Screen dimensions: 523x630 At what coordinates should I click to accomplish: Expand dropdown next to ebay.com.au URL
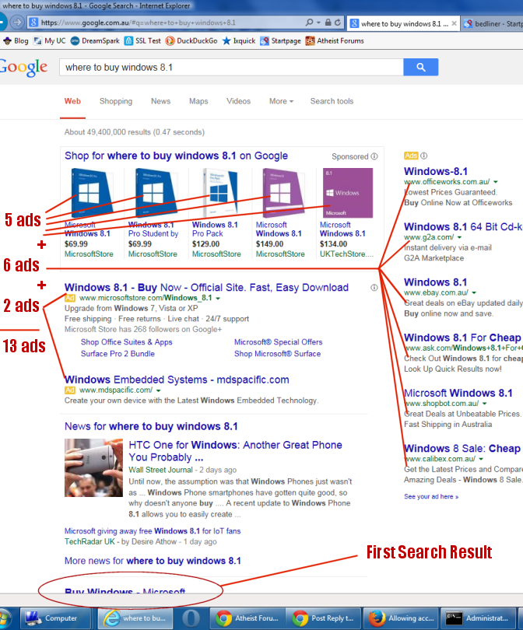click(474, 293)
